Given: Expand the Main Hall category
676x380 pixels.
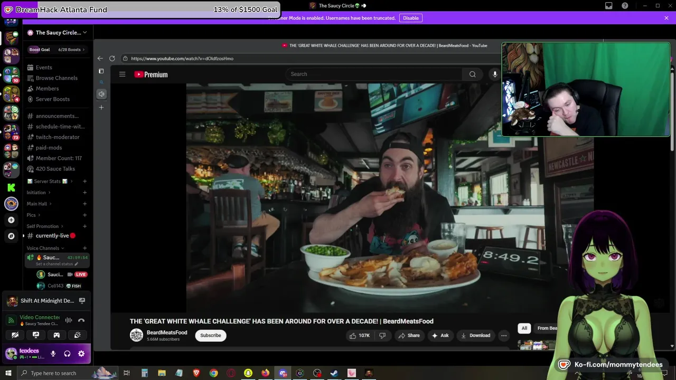Looking at the screenshot, I should 40,204.
